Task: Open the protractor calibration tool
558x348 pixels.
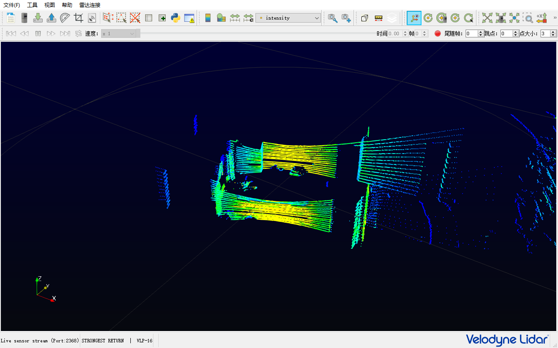Action: [x=65, y=18]
